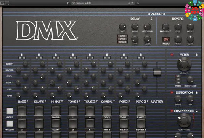Trigger the RIDE 1 cymbal pad
Viewport: 204px width, 138px height.
click(107, 111)
